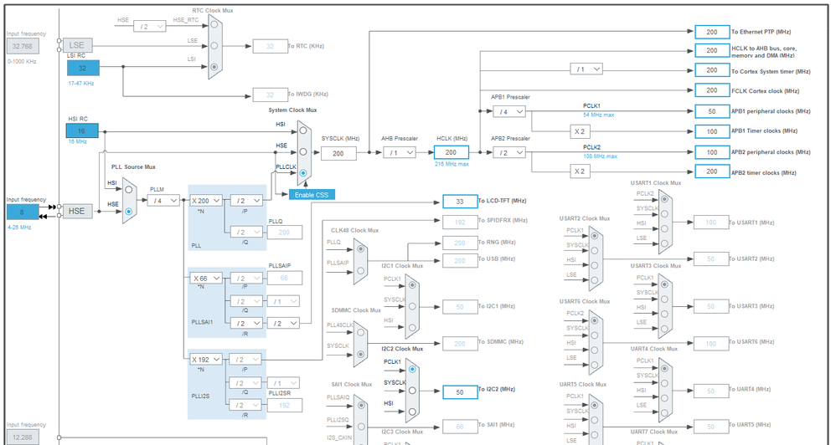Select HSE input on System Clock Mux
836x445 pixels.
(303, 151)
